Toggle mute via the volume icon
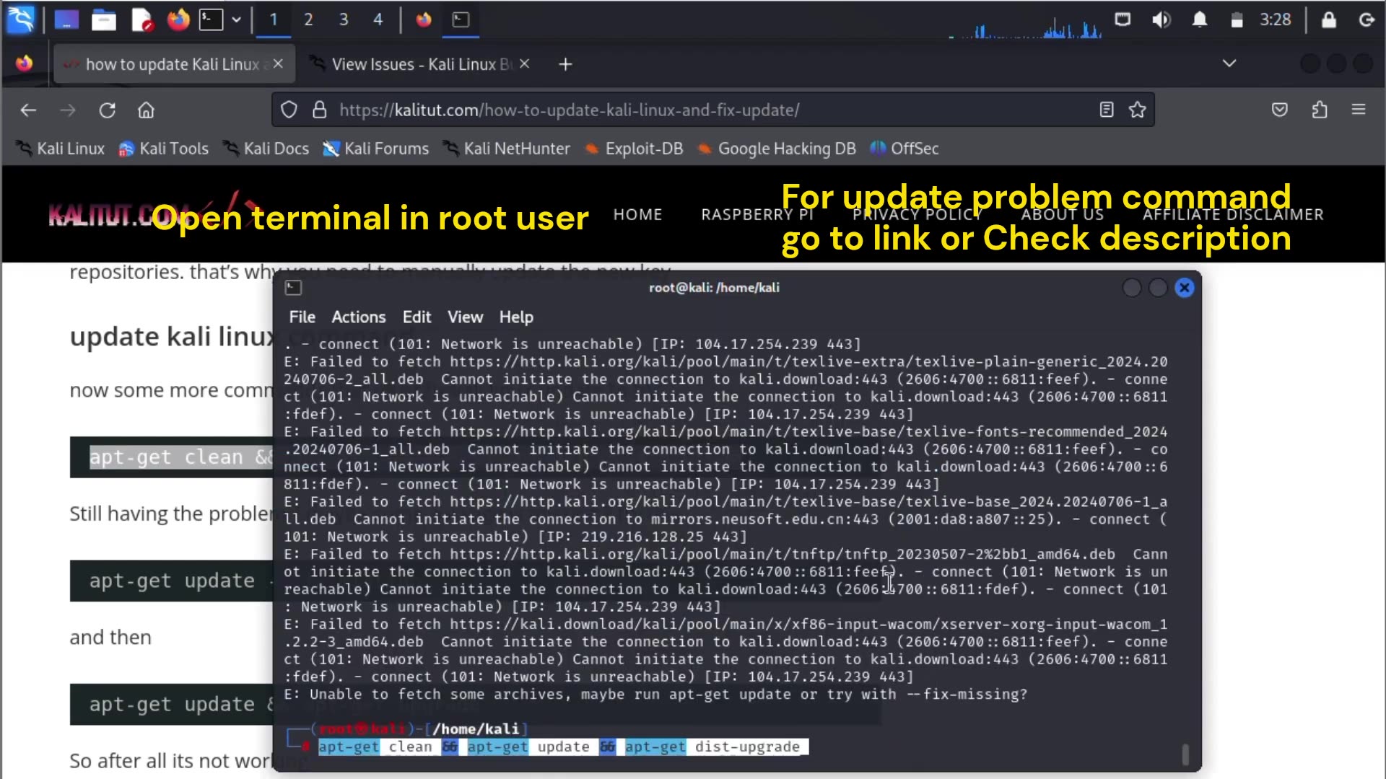1386x779 pixels. 1161,19
